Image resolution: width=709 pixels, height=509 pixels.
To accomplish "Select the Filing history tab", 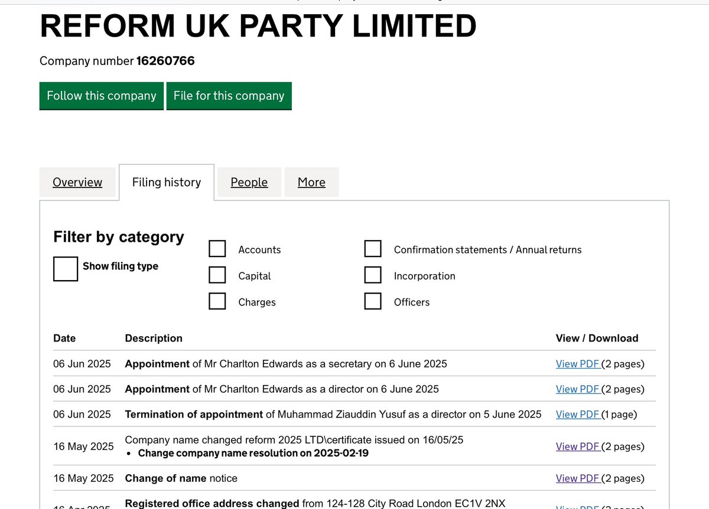I will [x=167, y=182].
